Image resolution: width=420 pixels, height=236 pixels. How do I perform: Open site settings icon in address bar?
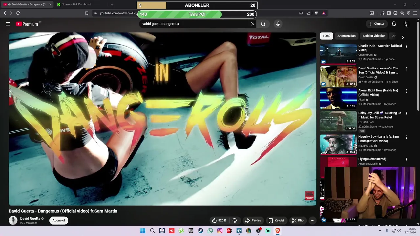(95, 13)
